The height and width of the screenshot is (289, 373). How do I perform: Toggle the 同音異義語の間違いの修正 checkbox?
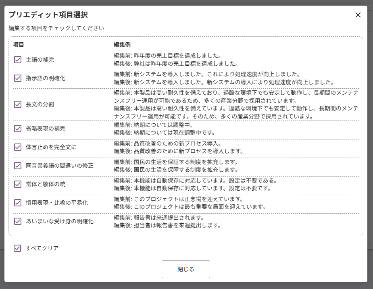tap(18, 166)
